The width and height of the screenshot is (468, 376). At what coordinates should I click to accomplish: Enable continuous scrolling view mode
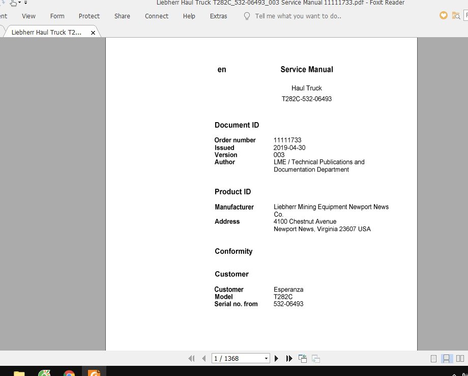[x=446, y=358]
